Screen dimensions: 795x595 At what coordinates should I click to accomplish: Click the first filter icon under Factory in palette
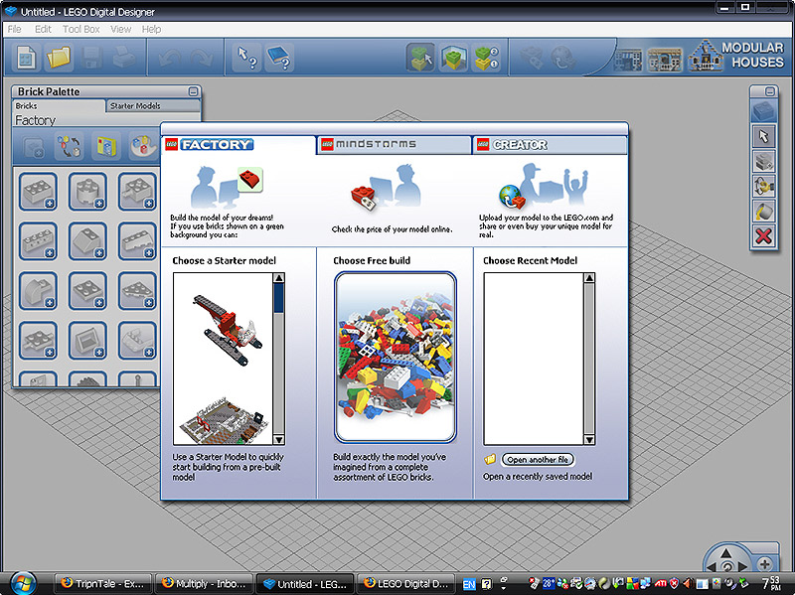(x=34, y=147)
